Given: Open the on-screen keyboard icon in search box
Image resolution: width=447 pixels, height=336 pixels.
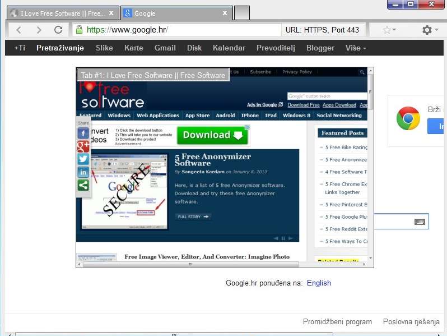Looking at the screenshot, I should coord(420,222).
